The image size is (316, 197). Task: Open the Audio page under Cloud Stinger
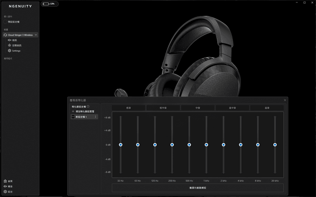click(12, 40)
